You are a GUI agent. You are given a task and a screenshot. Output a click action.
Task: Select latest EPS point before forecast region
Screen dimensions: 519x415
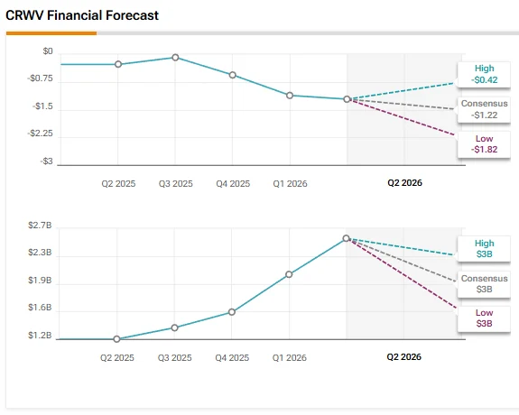[347, 99]
